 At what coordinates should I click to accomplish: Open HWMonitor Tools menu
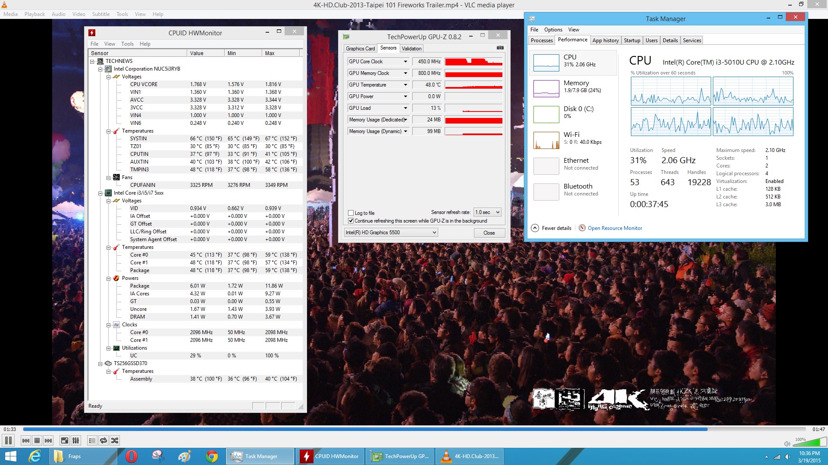coord(127,44)
